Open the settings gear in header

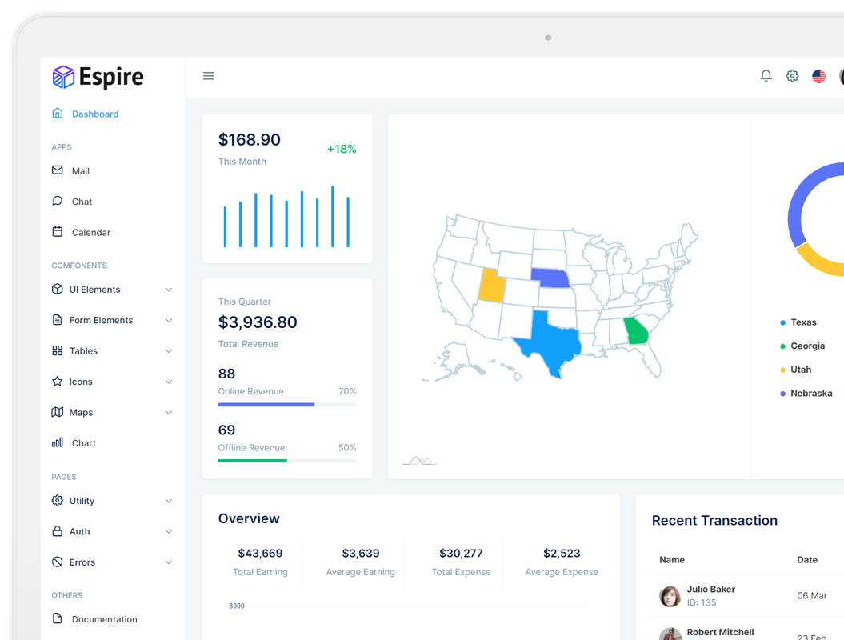pos(792,76)
